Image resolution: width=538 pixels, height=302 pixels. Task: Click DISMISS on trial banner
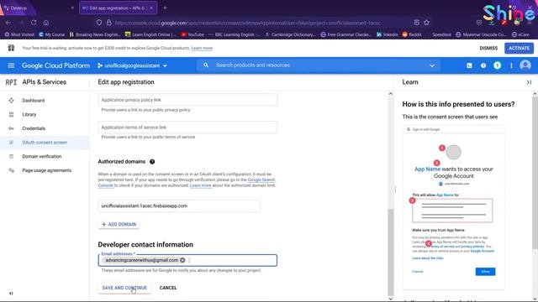point(488,49)
